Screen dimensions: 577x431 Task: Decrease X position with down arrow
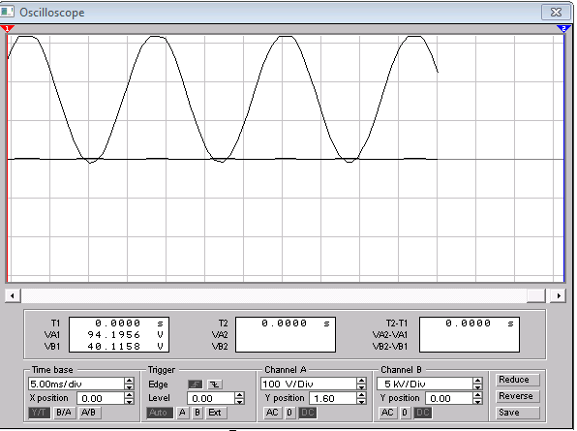click(129, 402)
